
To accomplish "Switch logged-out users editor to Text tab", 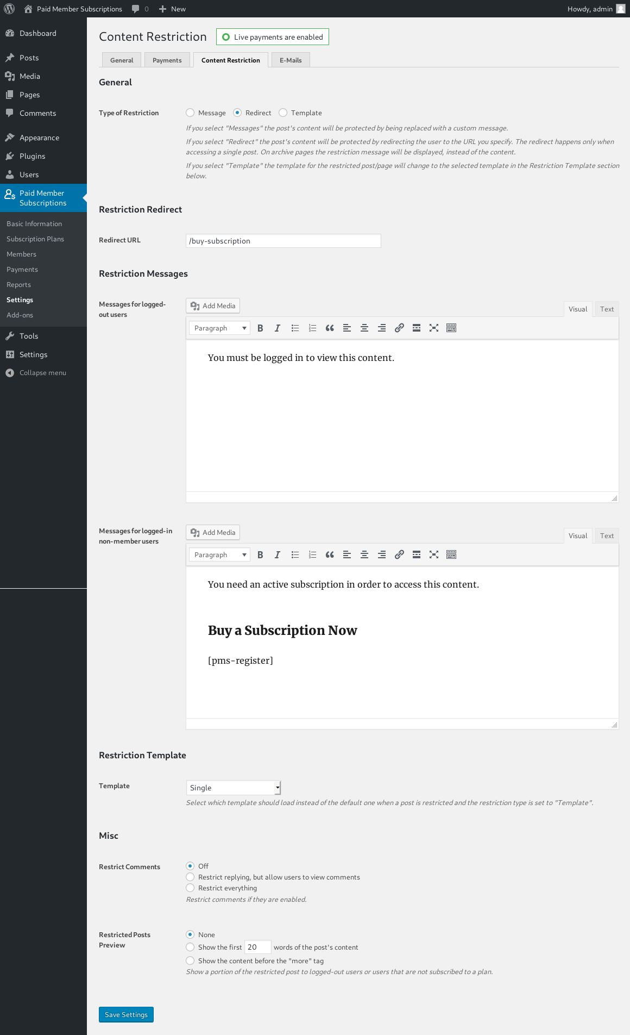I will (x=607, y=309).
